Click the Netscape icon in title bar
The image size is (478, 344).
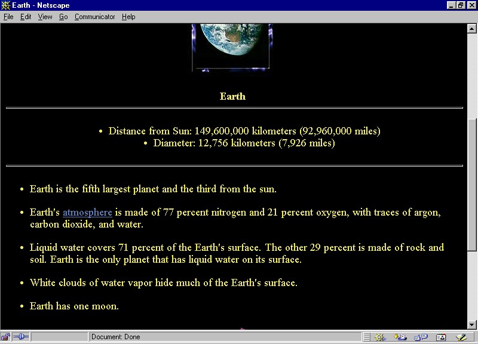pos(5,5)
